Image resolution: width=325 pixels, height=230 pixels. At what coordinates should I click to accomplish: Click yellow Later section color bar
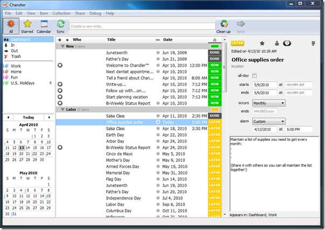215,110
